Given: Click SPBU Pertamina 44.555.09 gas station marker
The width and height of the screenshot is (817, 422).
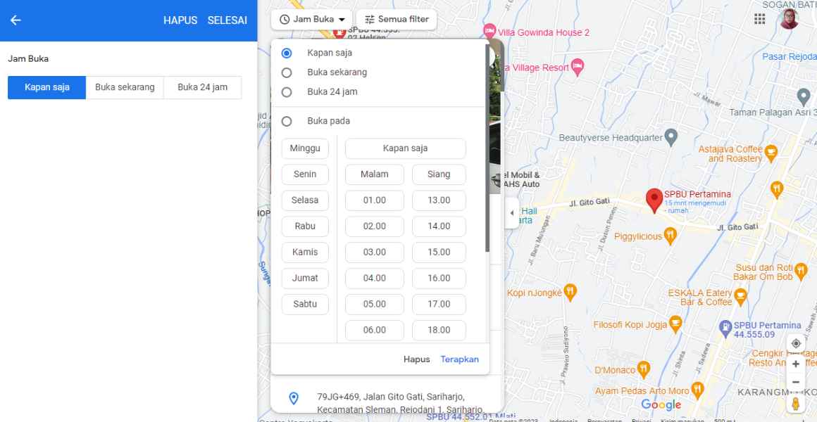Looking at the screenshot, I should coord(725,328).
